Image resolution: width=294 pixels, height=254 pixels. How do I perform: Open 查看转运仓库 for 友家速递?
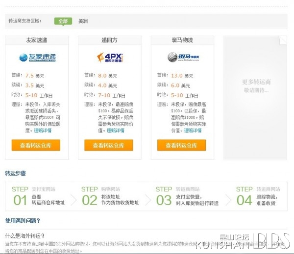click(36, 145)
